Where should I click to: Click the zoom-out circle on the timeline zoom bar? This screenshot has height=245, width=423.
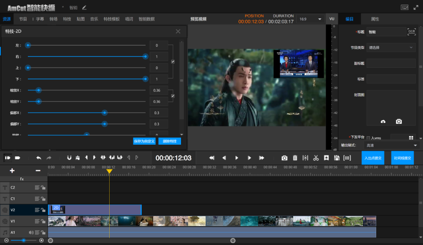coord(7,240)
